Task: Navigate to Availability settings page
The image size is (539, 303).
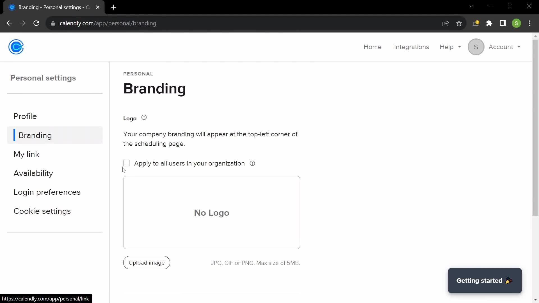Action: 33,173
